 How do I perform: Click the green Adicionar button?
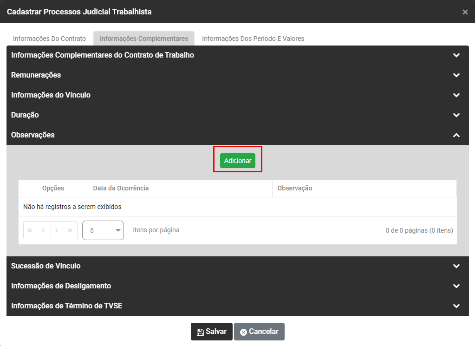[237, 161]
